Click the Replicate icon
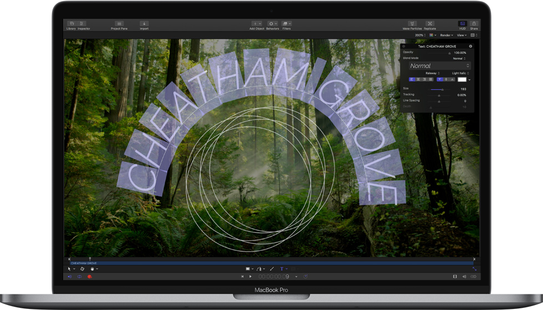 click(430, 24)
